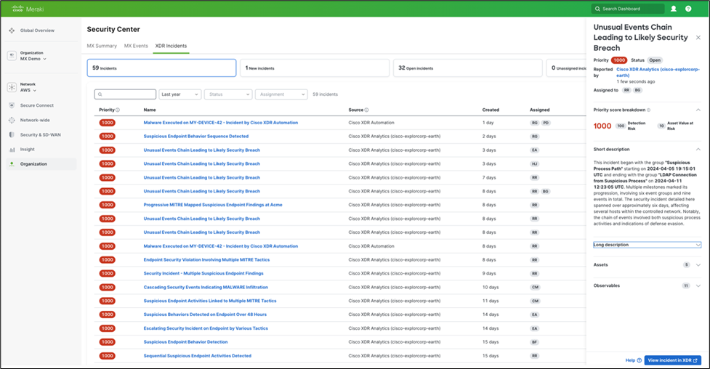The width and height of the screenshot is (710, 369).
Task: Select the 32 Open incidents card
Action: coord(468,68)
